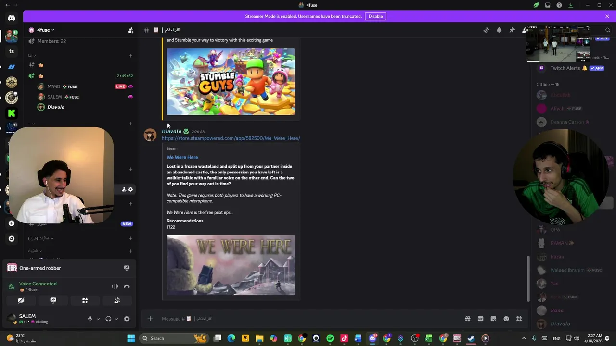Create channel in first category plus
Image resolution: width=616 pixels, height=346 pixels.
(x=130, y=56)
